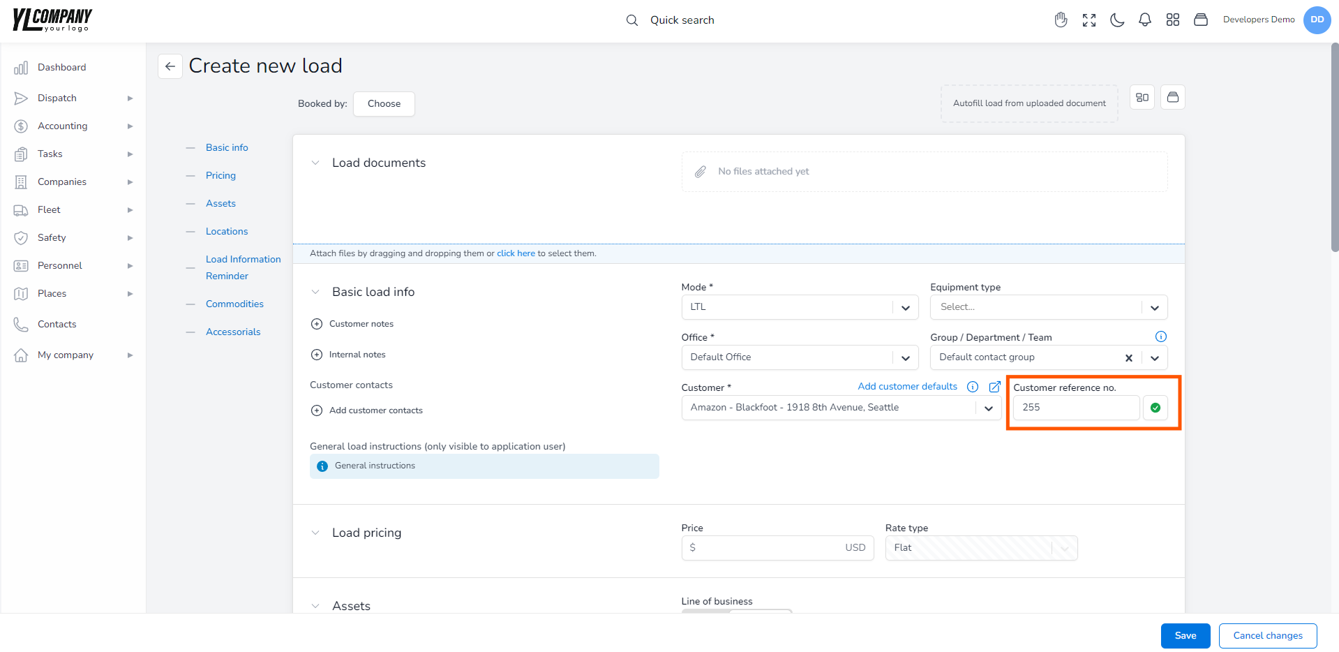
Task: Click General instructions field
Action: point(484,466)
